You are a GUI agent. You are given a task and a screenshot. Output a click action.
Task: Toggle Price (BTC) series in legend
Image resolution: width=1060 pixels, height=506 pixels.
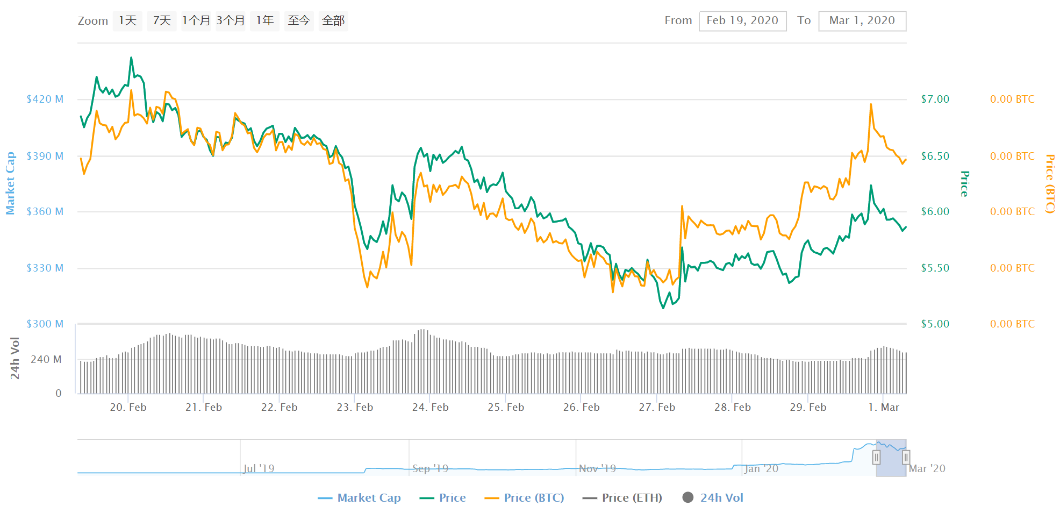pos(524,498)
